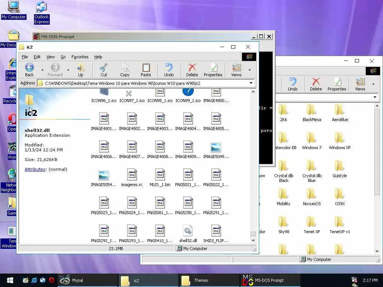Select the PNG5021_1 file

(188, 174)
